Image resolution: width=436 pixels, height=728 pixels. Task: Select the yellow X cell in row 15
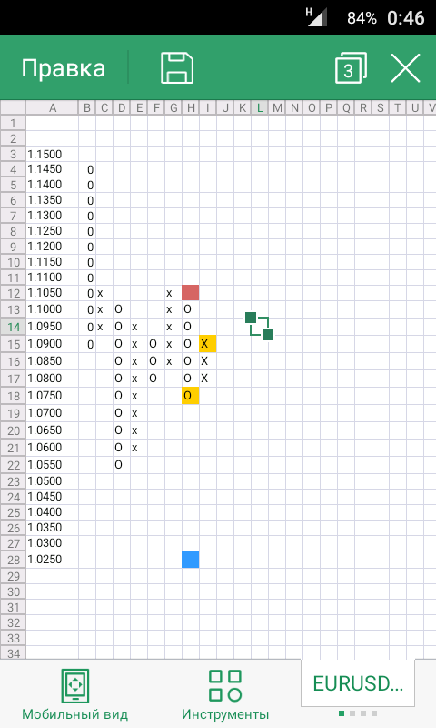click(208, 344)
